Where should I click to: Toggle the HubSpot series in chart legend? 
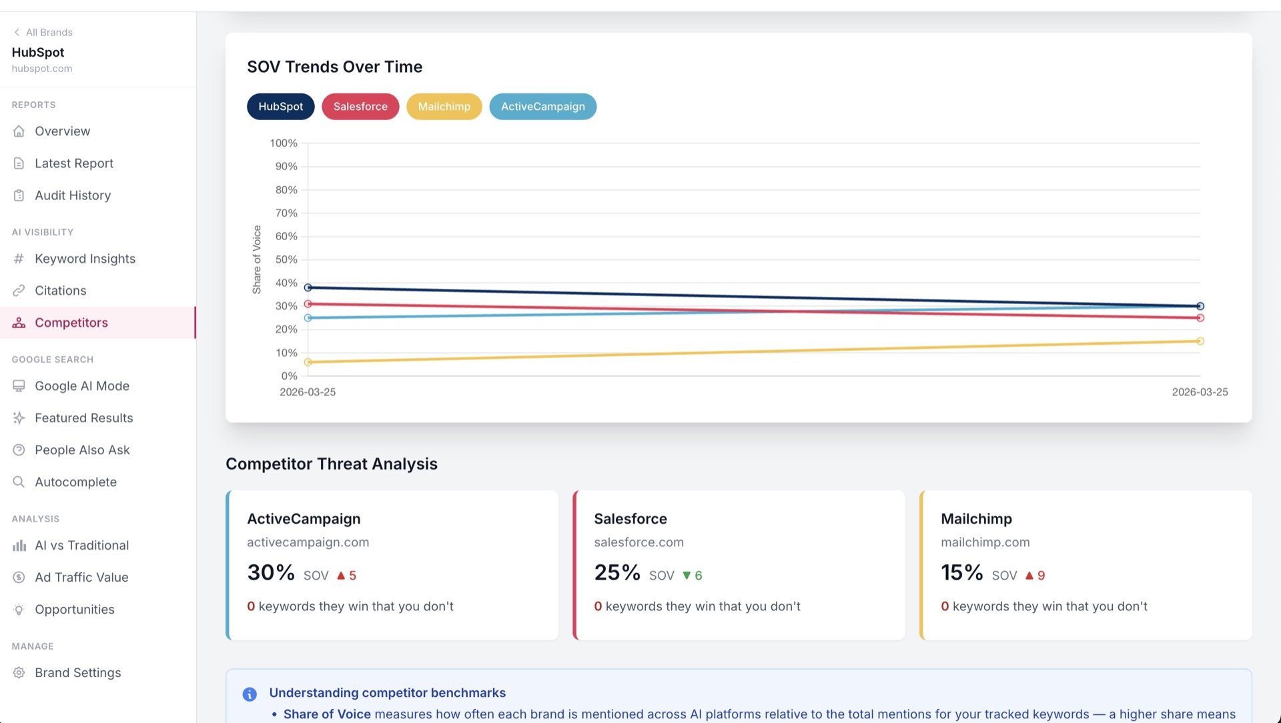(280, 107)
